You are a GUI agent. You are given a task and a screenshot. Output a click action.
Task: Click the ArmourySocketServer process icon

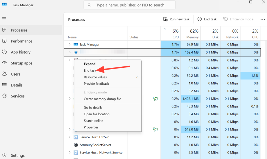[76, 145]
